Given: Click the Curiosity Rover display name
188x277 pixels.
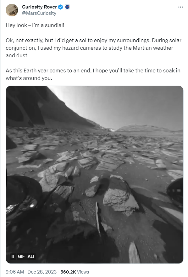Looking at the screenshot, I should point(39,7).
